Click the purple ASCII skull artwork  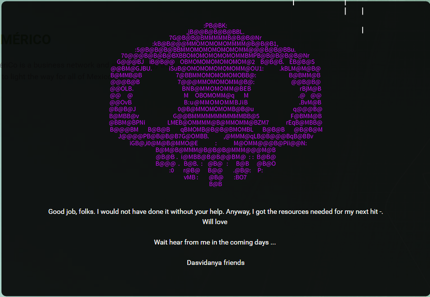215,105
